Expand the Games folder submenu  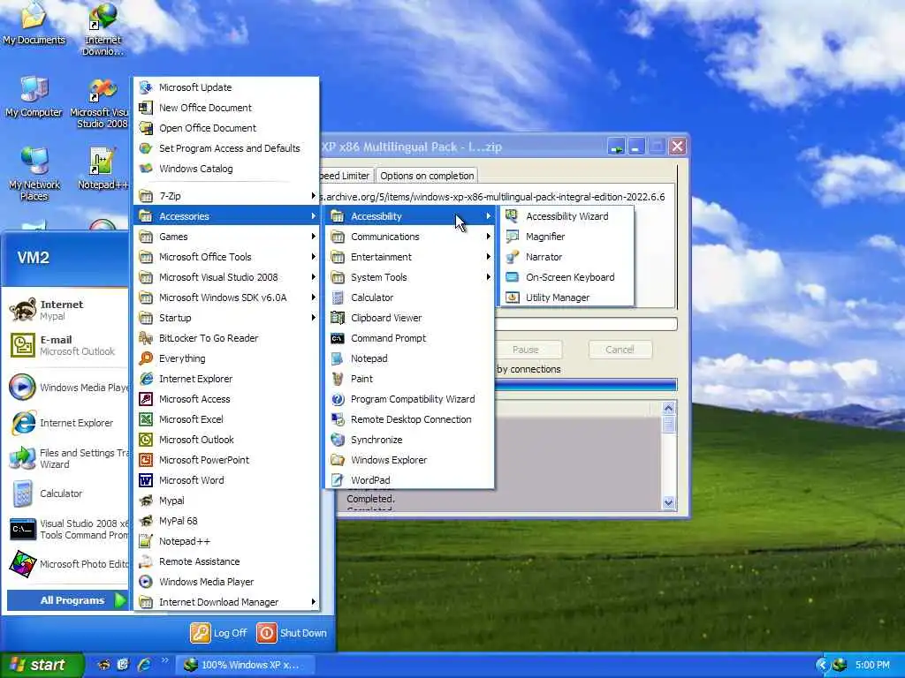pos(227,237)
